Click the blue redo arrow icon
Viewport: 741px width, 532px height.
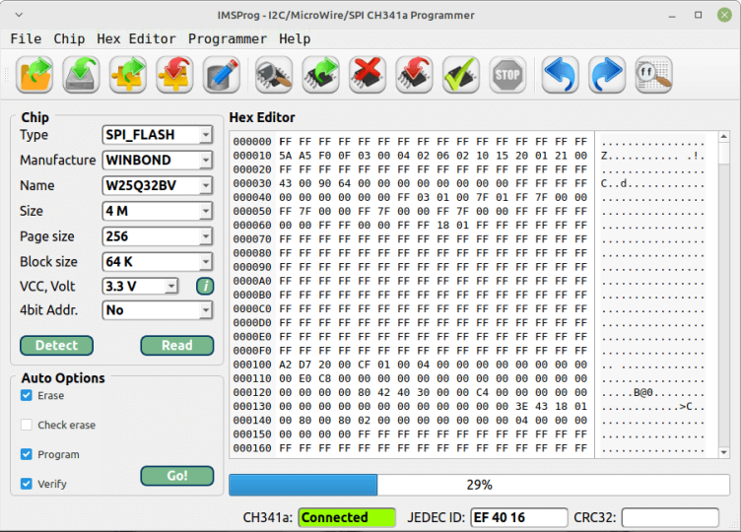pos(607,75)
